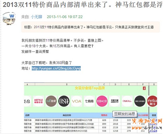The width and height of the screenshot is (165, 134).
Task: Click value cell 2118
Action: [x=115, y=127]
